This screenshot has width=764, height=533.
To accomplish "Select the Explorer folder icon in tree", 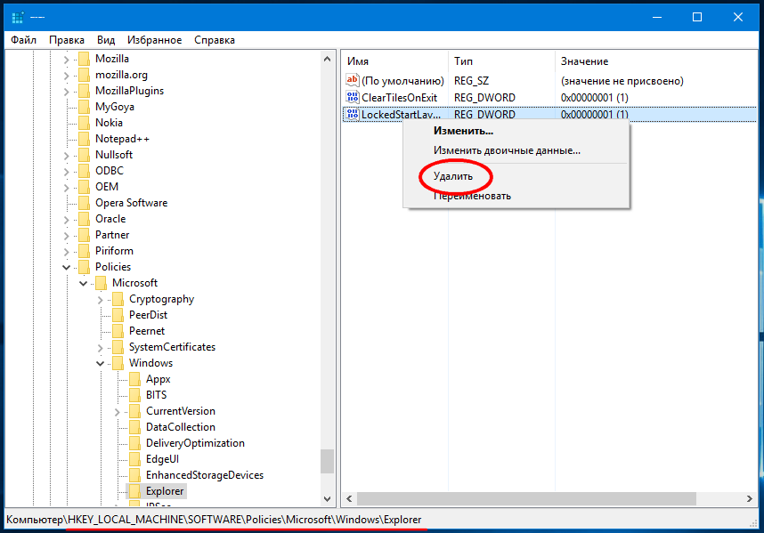I will tap(134, 491).
